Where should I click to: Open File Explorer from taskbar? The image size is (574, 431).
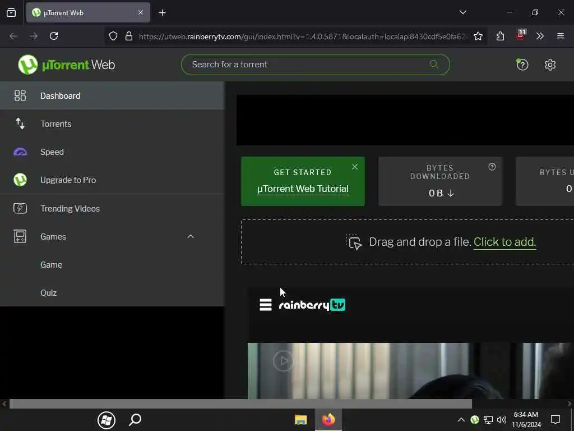[300, 420]
